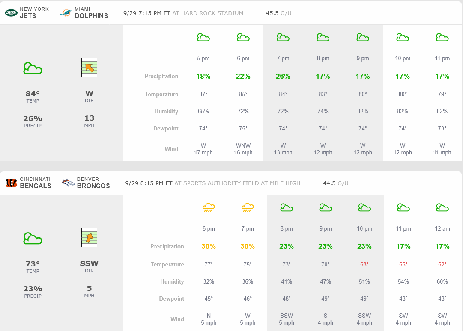
Task: Click 12 am cloud icon in Denver forecast
Action: click(442, 208)
